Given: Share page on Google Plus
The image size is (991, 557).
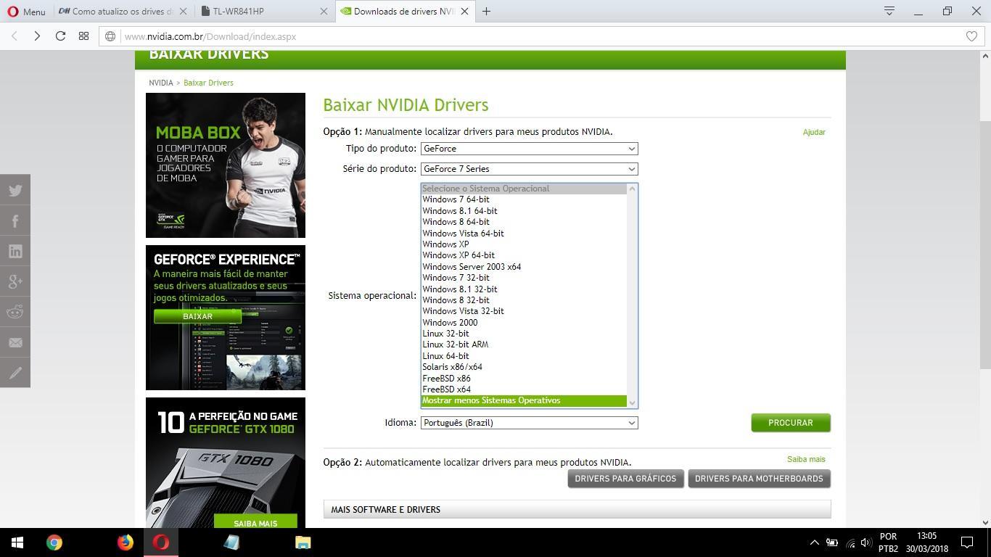Looking at the screenshot, I should tap(15, 281).
